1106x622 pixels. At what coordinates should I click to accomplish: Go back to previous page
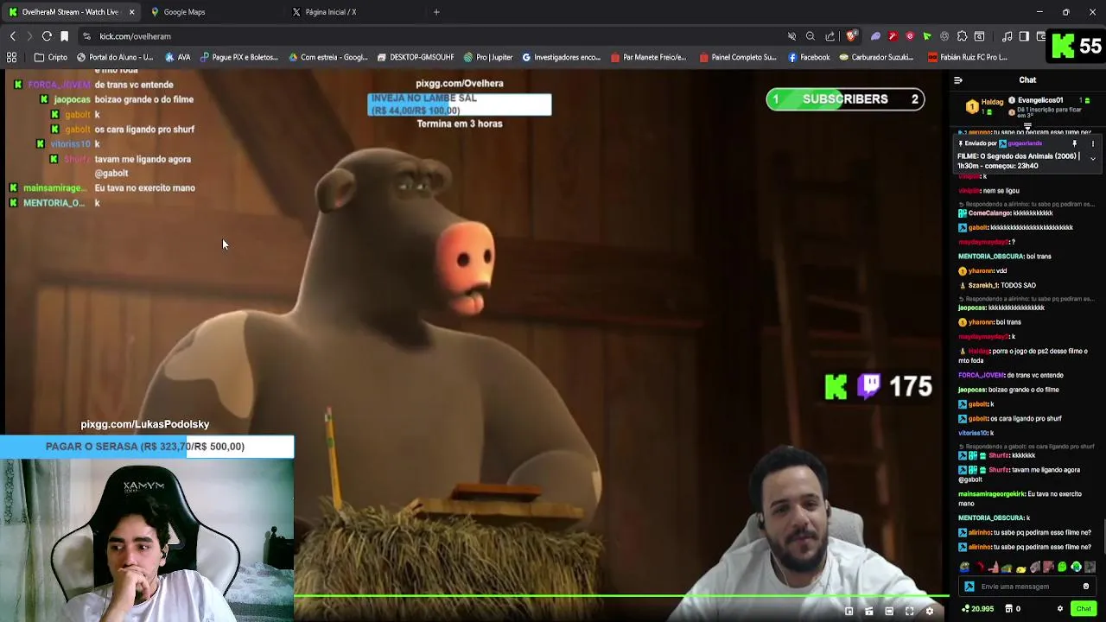pyautogui.click(x=12, y=36)
